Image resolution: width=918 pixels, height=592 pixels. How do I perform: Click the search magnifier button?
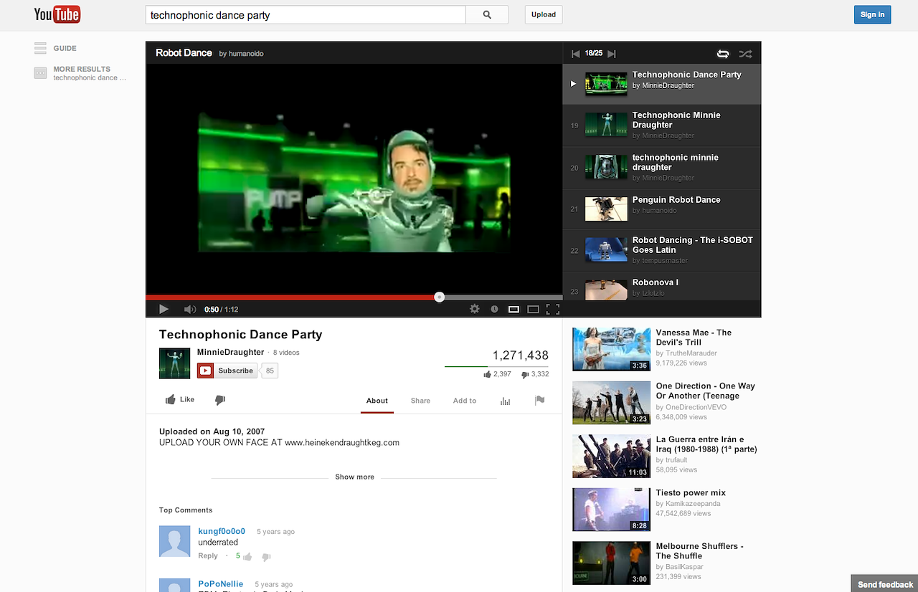point(487,15)
